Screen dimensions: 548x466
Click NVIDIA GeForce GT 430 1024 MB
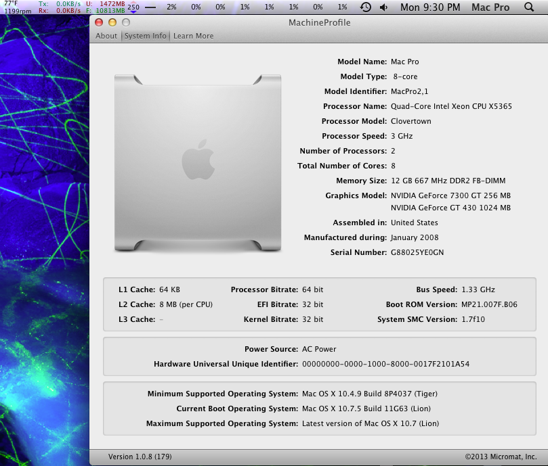(x=451, y=208)
